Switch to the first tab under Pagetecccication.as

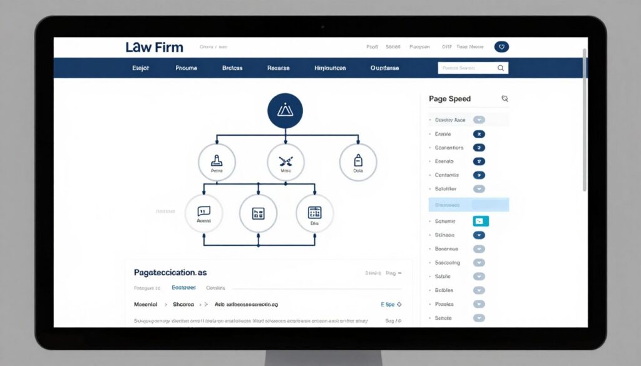[147, 288]
